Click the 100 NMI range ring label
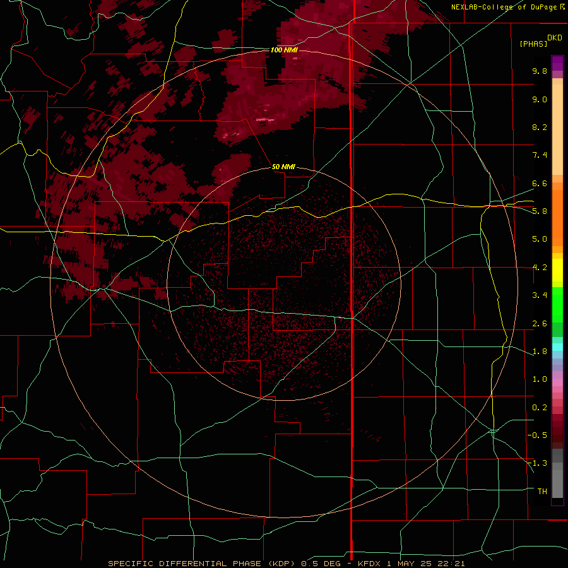Viewport: 568px width, 568px height. point(284,50)
